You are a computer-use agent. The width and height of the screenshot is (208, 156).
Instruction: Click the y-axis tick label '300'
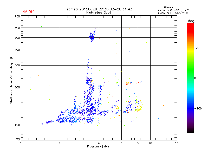(x=17, y=66)
